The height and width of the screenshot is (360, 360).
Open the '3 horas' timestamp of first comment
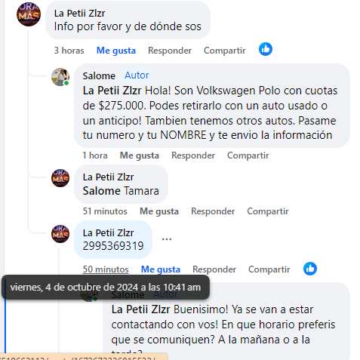click(69, 51)
